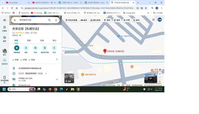The image size is (199, 114).
Task: Click the address at 東桃路66號
Action: pos(30,68)
